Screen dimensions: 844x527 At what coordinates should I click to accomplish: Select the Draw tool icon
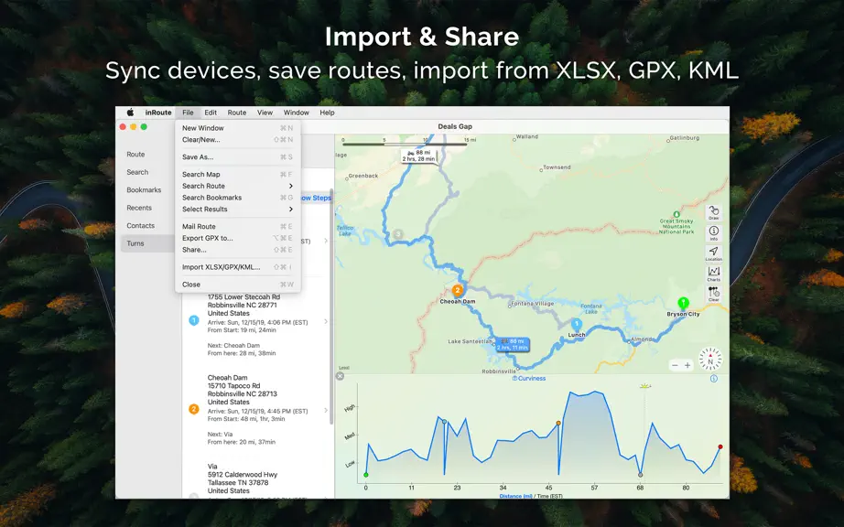714,212
